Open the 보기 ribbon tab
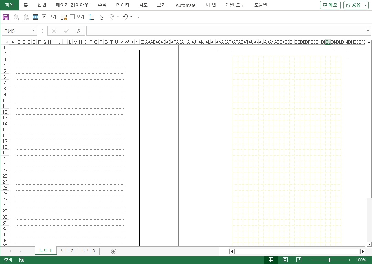This screenshot has height=264, width=372. (x=161, y=5)
